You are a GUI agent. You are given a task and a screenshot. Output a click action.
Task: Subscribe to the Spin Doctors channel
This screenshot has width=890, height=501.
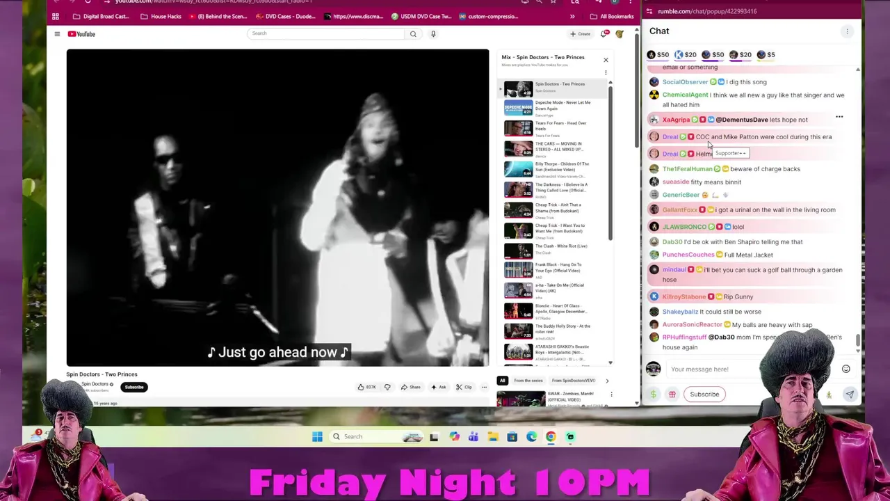[134, 387]
